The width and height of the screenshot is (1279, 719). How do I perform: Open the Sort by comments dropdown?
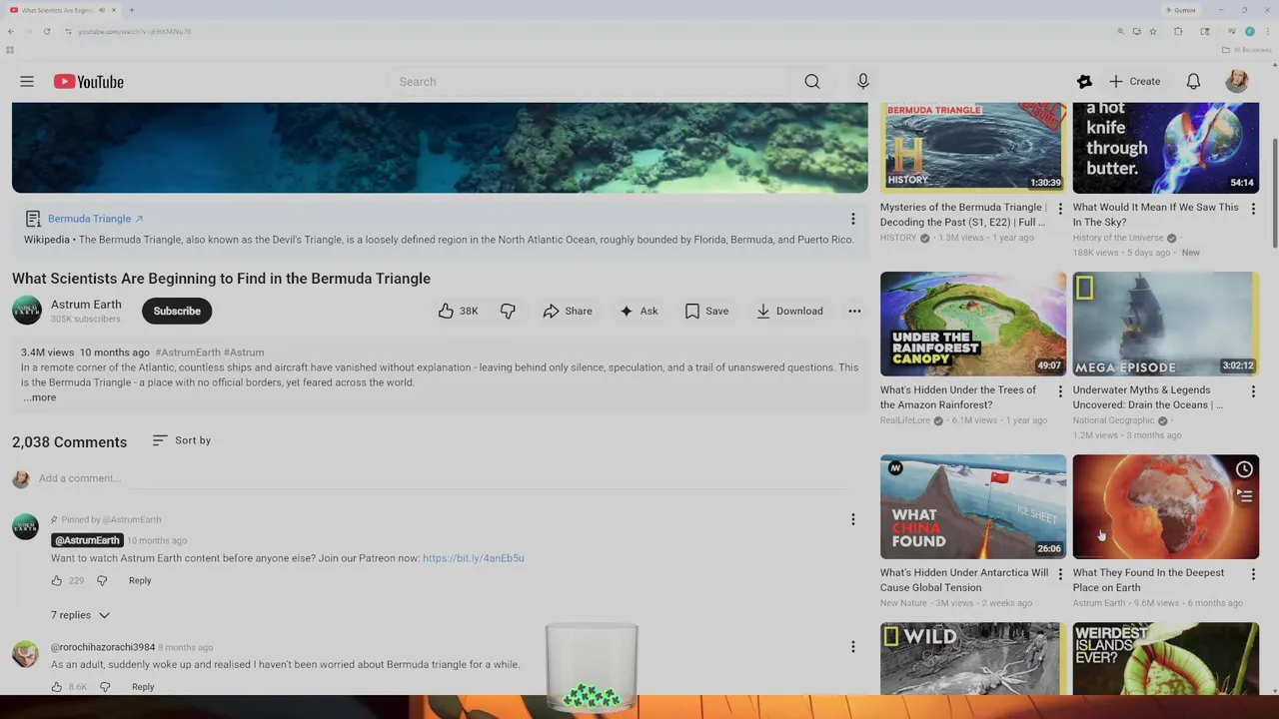click(x=182, y=440)
